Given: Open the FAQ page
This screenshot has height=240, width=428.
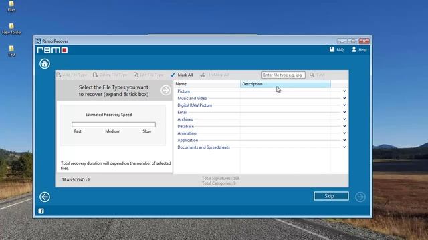Looking at the screenshot, I should 336,49.
